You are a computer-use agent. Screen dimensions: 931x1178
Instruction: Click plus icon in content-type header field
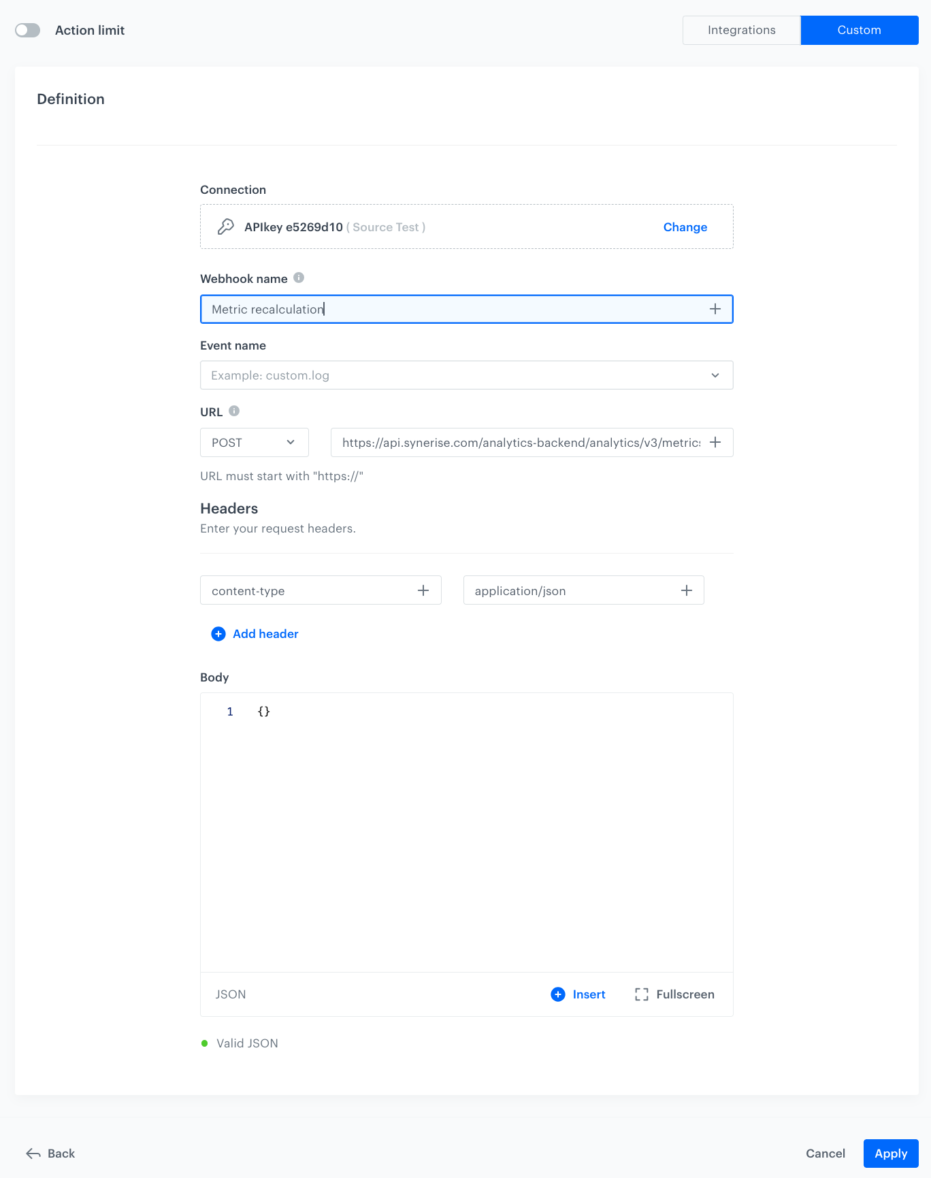[x=423, y=590]
